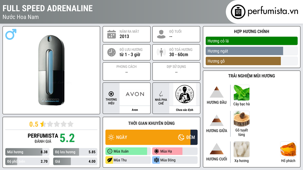Click the Mùa Hạ season bar
The image size is (303, 170).
click(x=175, y=151)
